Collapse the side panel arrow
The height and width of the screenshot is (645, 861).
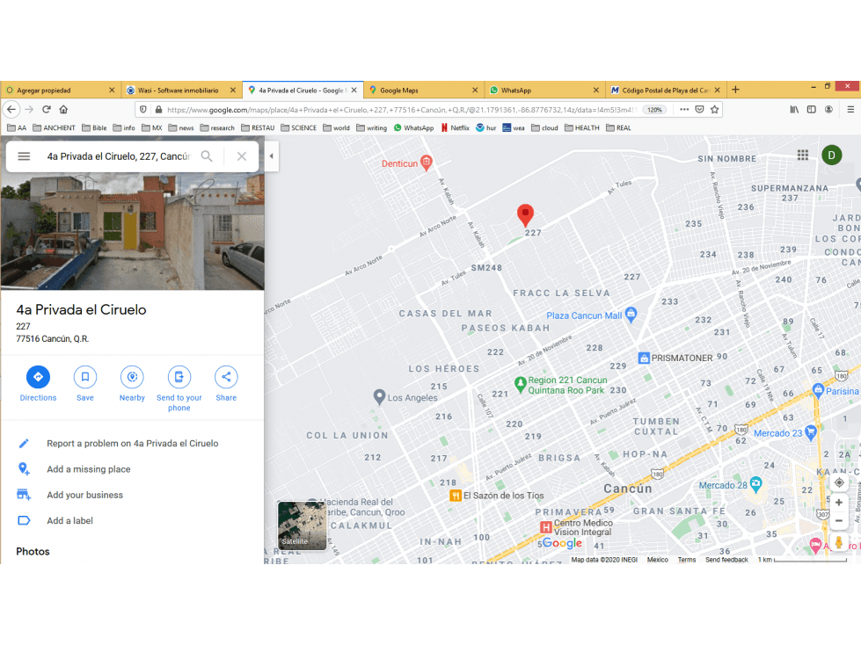click(271, 156)
